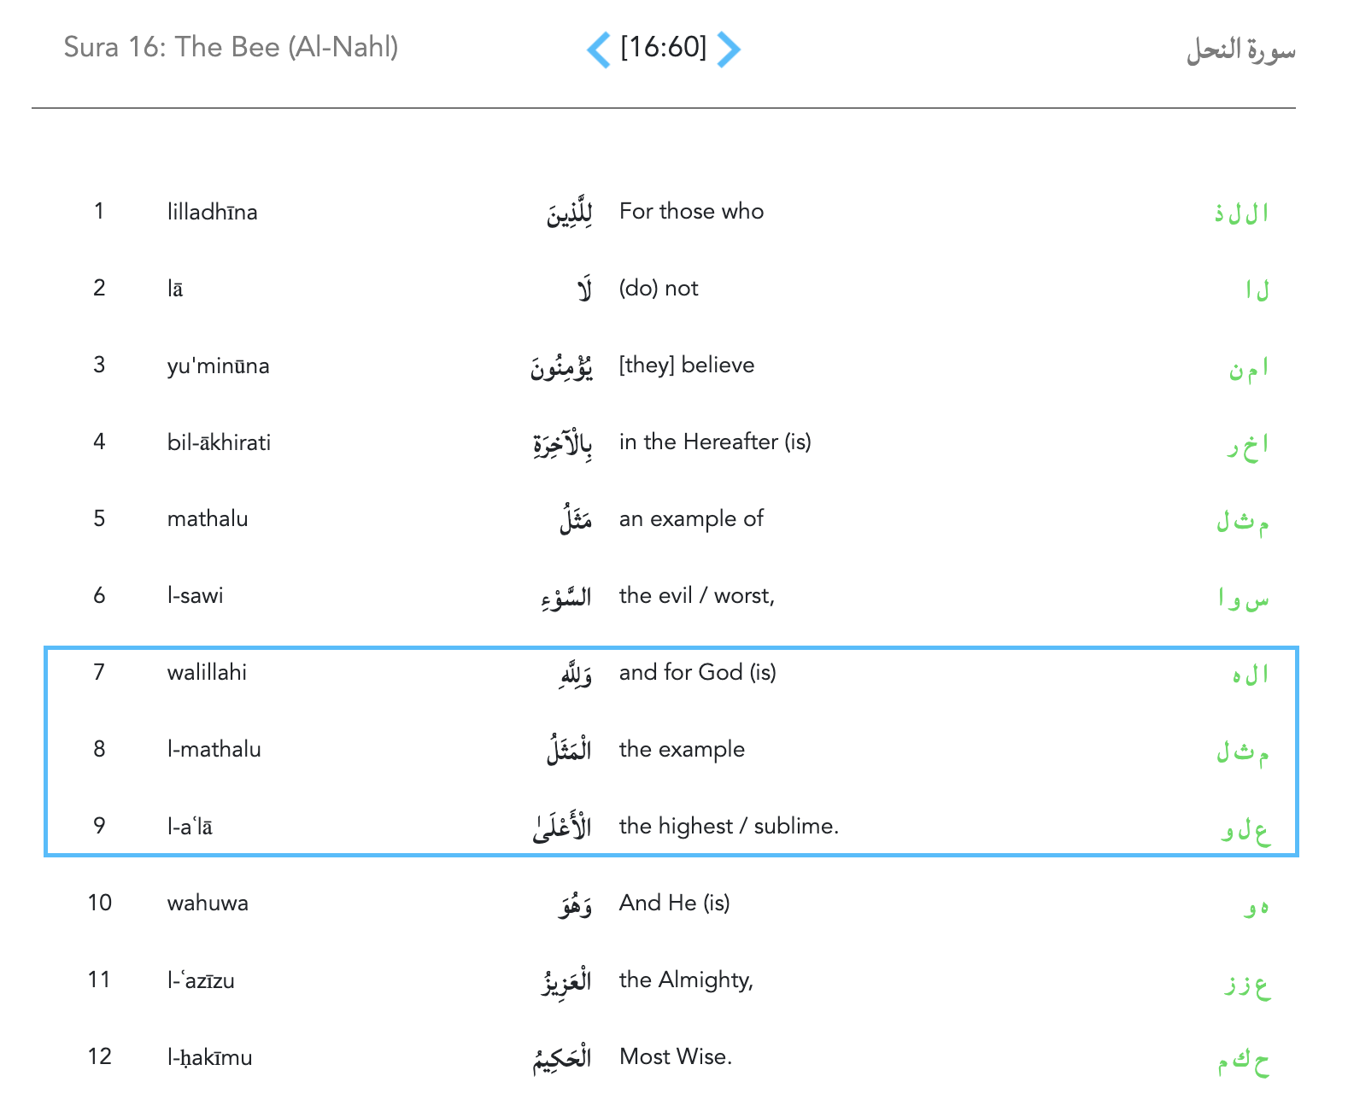Viewport: 1348px width, 1117px height.
Task: Select root letters for l-aʿlā
Action: pyautogui.click(x=1245, y=828)
